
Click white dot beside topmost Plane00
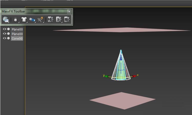point(8,29)
